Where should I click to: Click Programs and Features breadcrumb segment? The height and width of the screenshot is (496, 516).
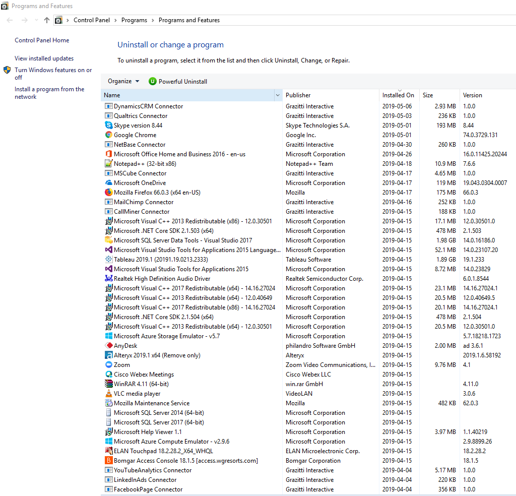pyautogui.click(x=189, y=20)
